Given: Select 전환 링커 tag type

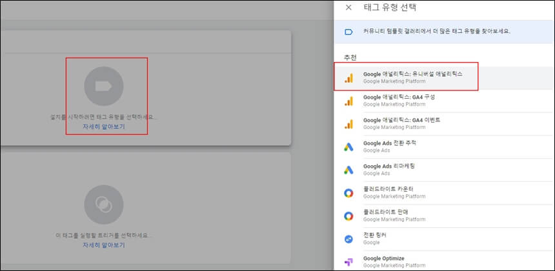Looking at the screenshot, I should [445, 239].
